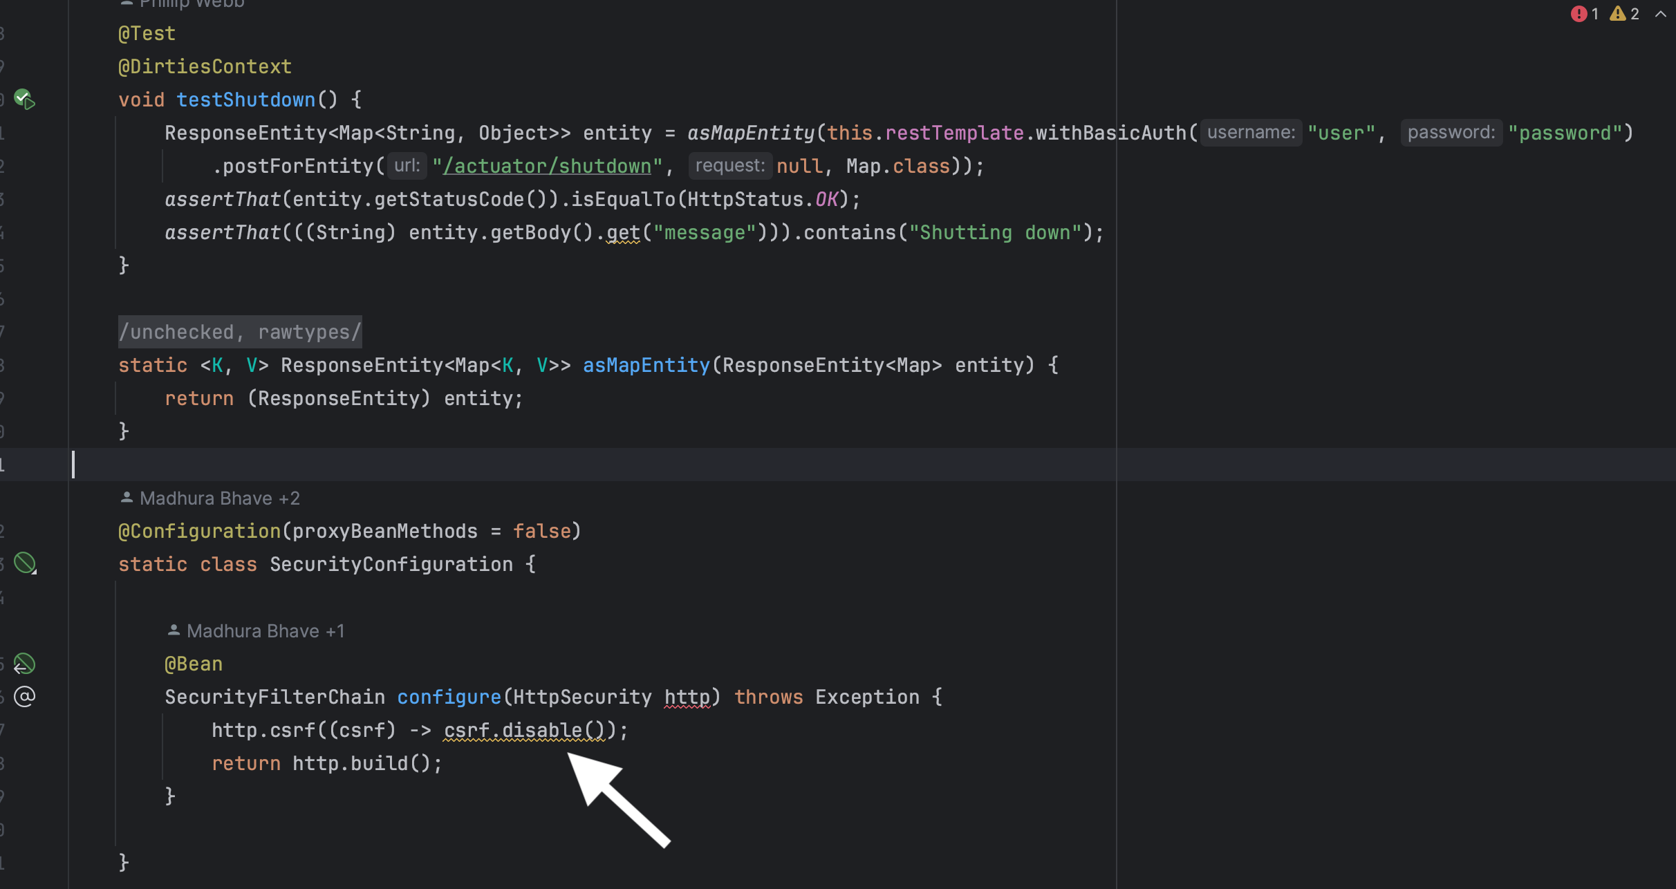Expand the folded /unchecked, rawtypes/ annotation
Image resolution: width=1676 pixels, height=889 pixels.
coord(239,332)
